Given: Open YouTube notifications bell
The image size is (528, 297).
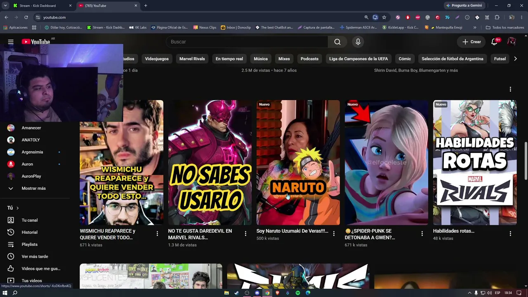Looking at the screenshot, I should tap(494, 42).
